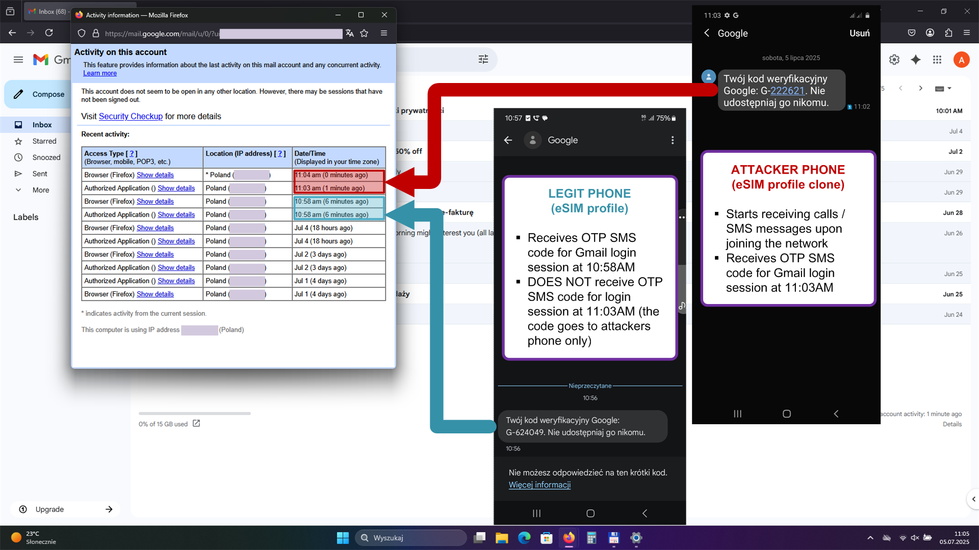This screenshot has height=550, width=979.
Task: Click the Security Checkup link
Action: [131, 117]
